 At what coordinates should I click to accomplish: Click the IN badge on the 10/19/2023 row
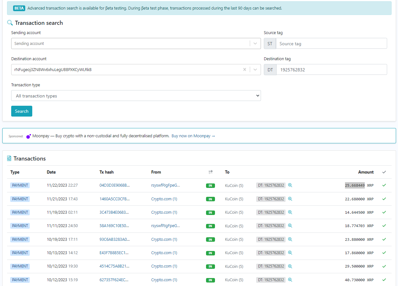[x=210, y=240]
